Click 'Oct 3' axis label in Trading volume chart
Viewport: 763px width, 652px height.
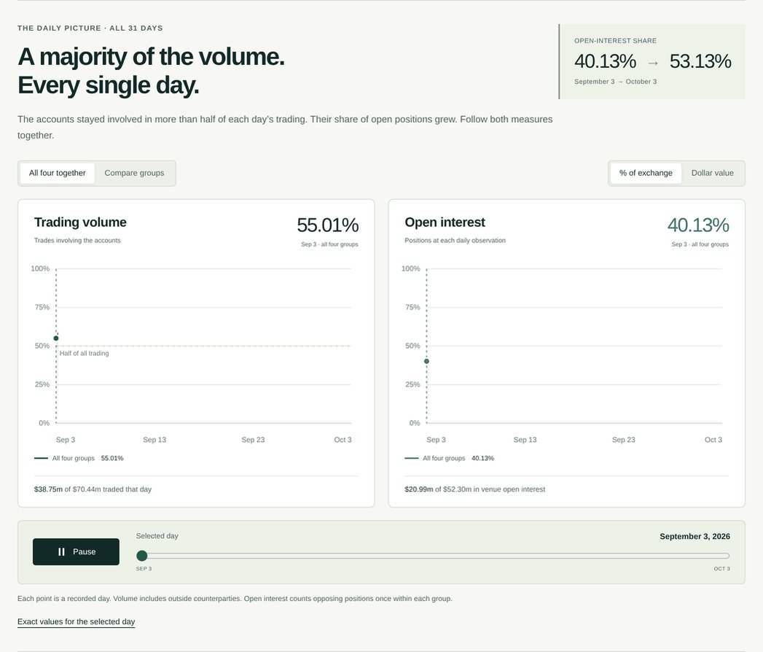[x=343, y=440]
